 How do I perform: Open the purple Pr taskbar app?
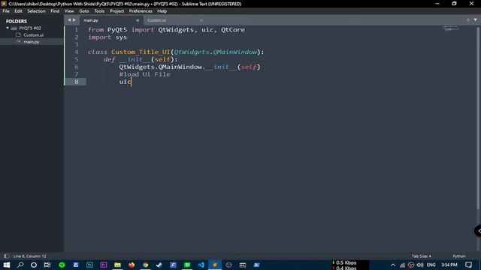click(x=104, y=265)
